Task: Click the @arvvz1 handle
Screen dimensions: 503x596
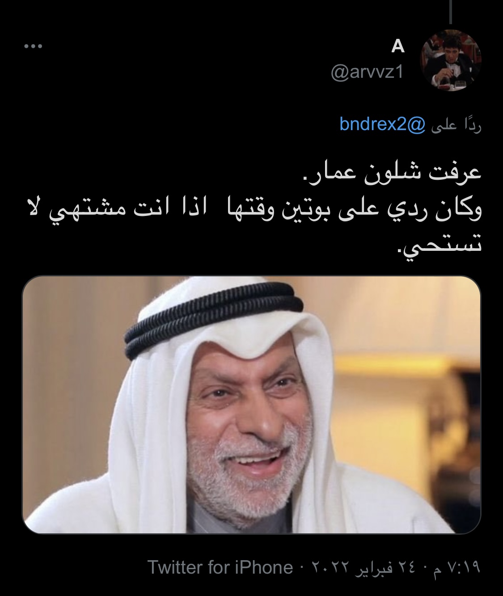Action: (x=367, y=72)
